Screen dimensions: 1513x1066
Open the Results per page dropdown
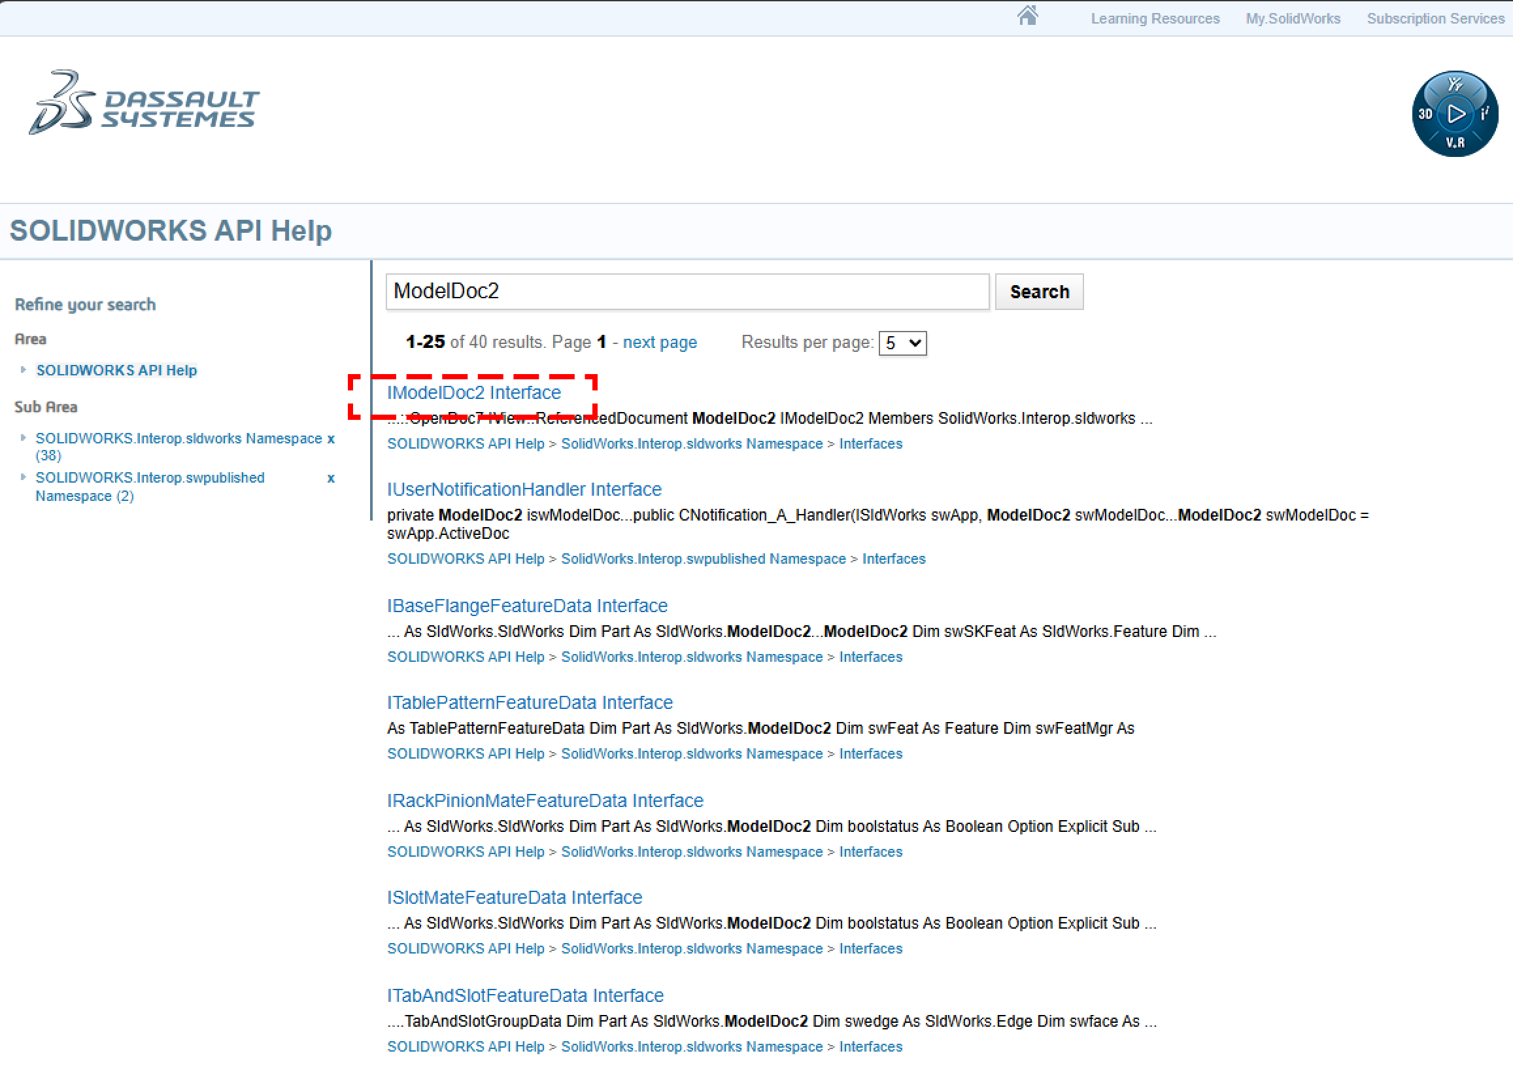pyautogui.click(x=902, y=343)
